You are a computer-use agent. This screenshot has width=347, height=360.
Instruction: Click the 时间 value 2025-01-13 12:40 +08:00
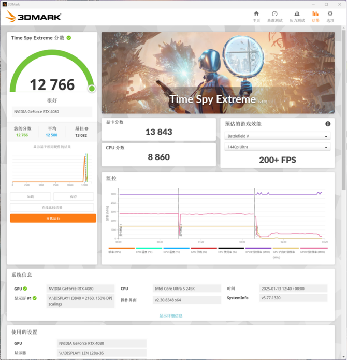(293, 289)
